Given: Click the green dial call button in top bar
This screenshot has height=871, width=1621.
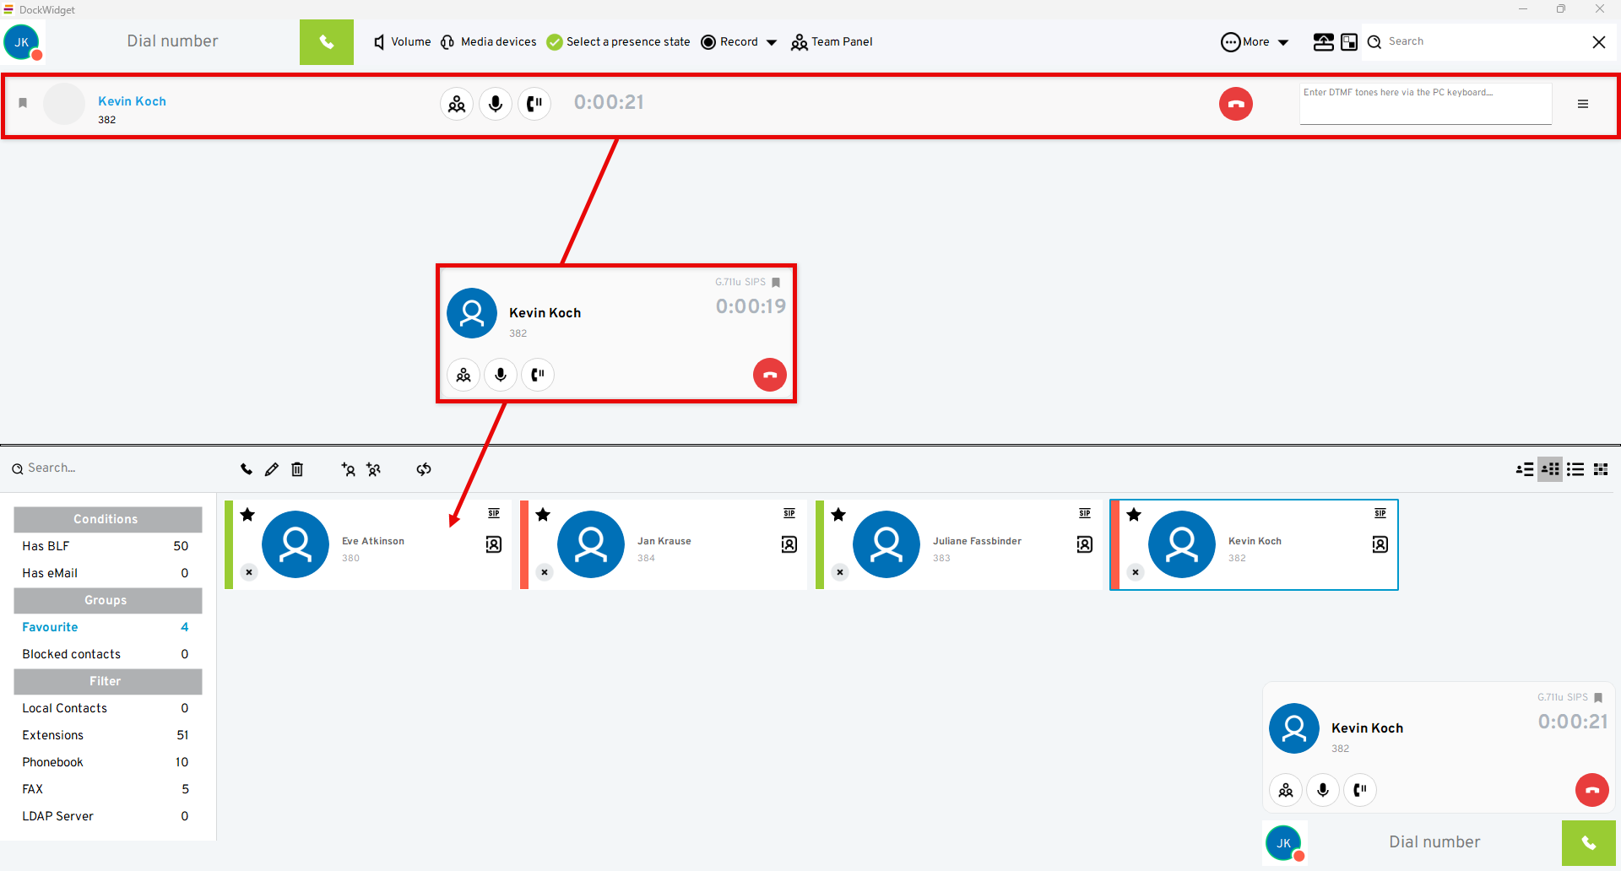Looking at the screenshot, I should pyautogui.click(x=326, y=42).
